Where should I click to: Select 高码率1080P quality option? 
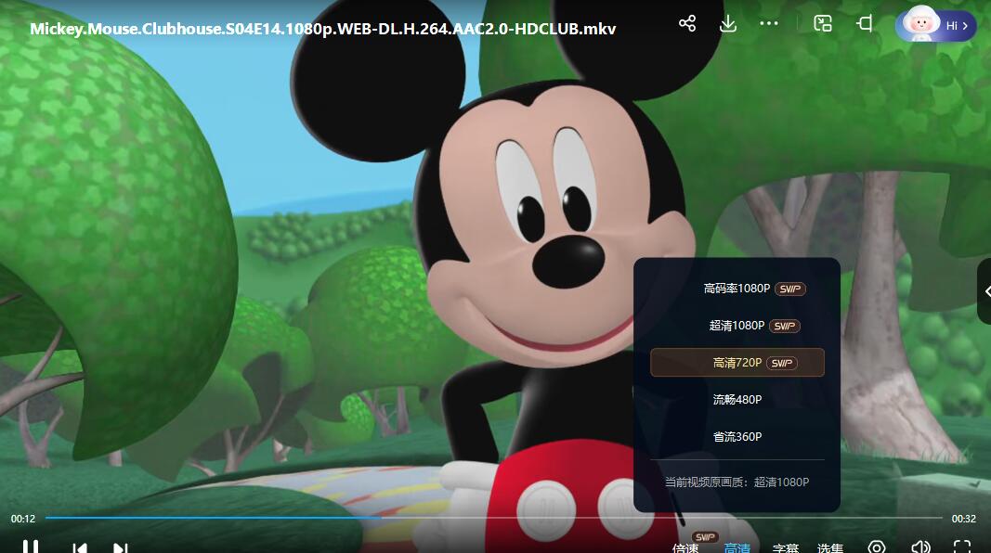pos(737,289)
